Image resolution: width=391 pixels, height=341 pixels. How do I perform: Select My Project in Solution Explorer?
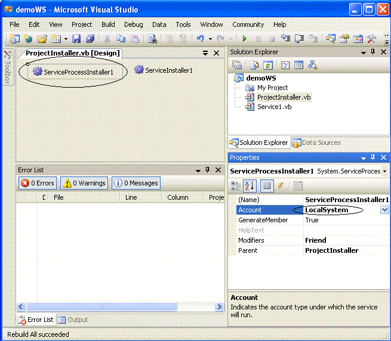tap(272, 88)
